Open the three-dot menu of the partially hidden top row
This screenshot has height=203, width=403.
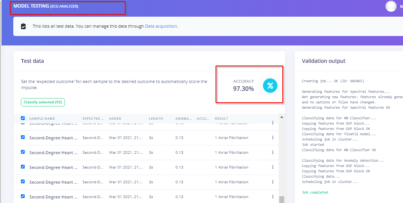coord(272,123)
